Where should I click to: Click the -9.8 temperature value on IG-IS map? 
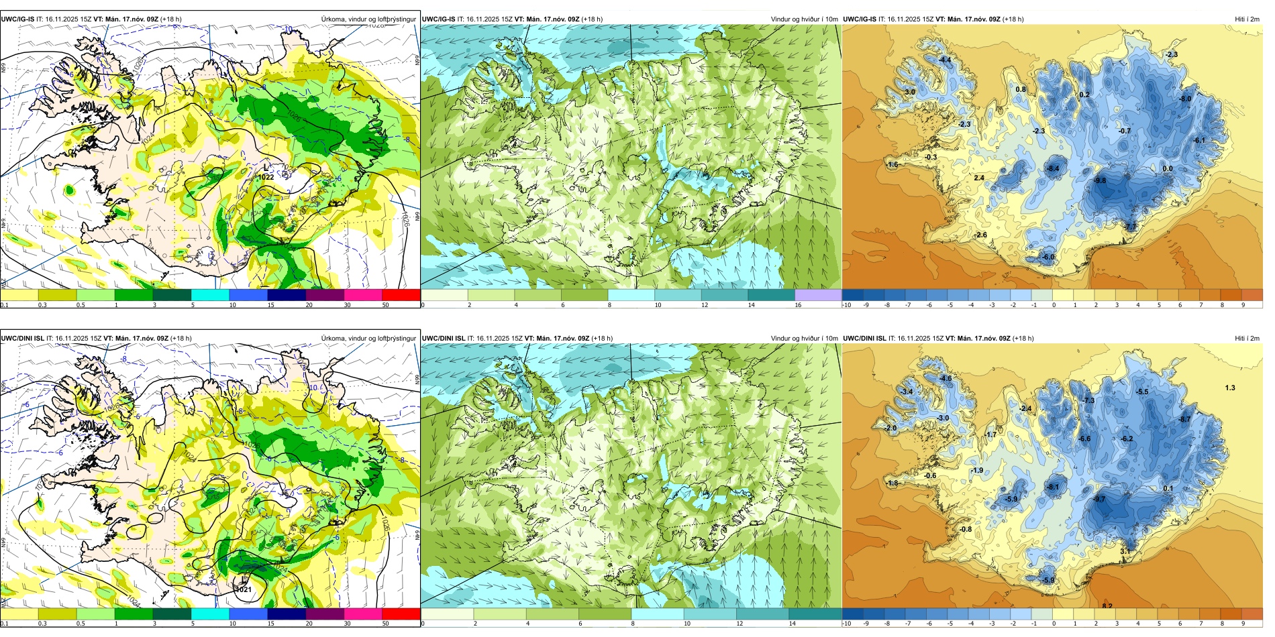(x=1100, y=181)
